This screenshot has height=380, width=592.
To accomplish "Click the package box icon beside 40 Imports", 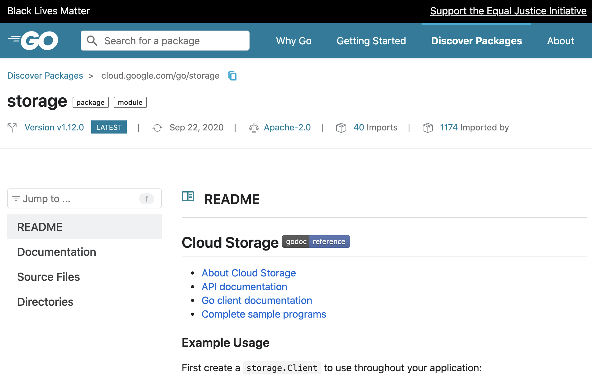I will point(341,127).
